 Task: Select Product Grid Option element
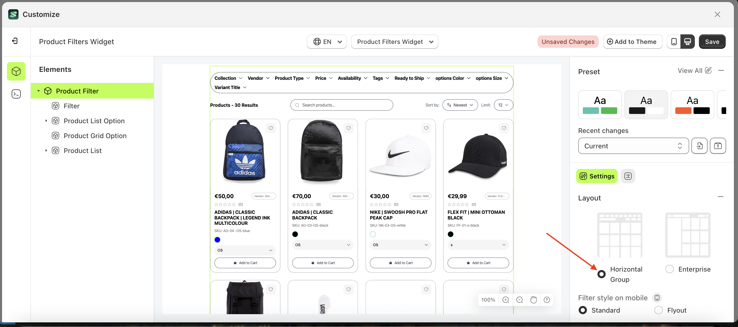point(95,136)
